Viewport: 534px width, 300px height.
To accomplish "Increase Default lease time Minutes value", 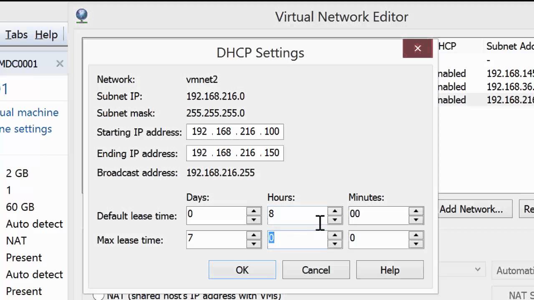I will click(x=416, y=211).
